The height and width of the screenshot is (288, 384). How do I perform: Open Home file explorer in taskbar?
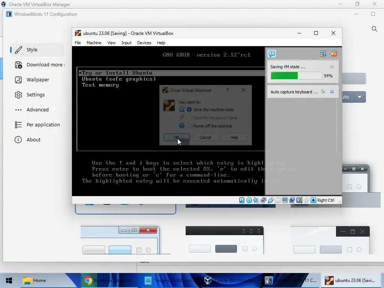(x=34, y=280)
